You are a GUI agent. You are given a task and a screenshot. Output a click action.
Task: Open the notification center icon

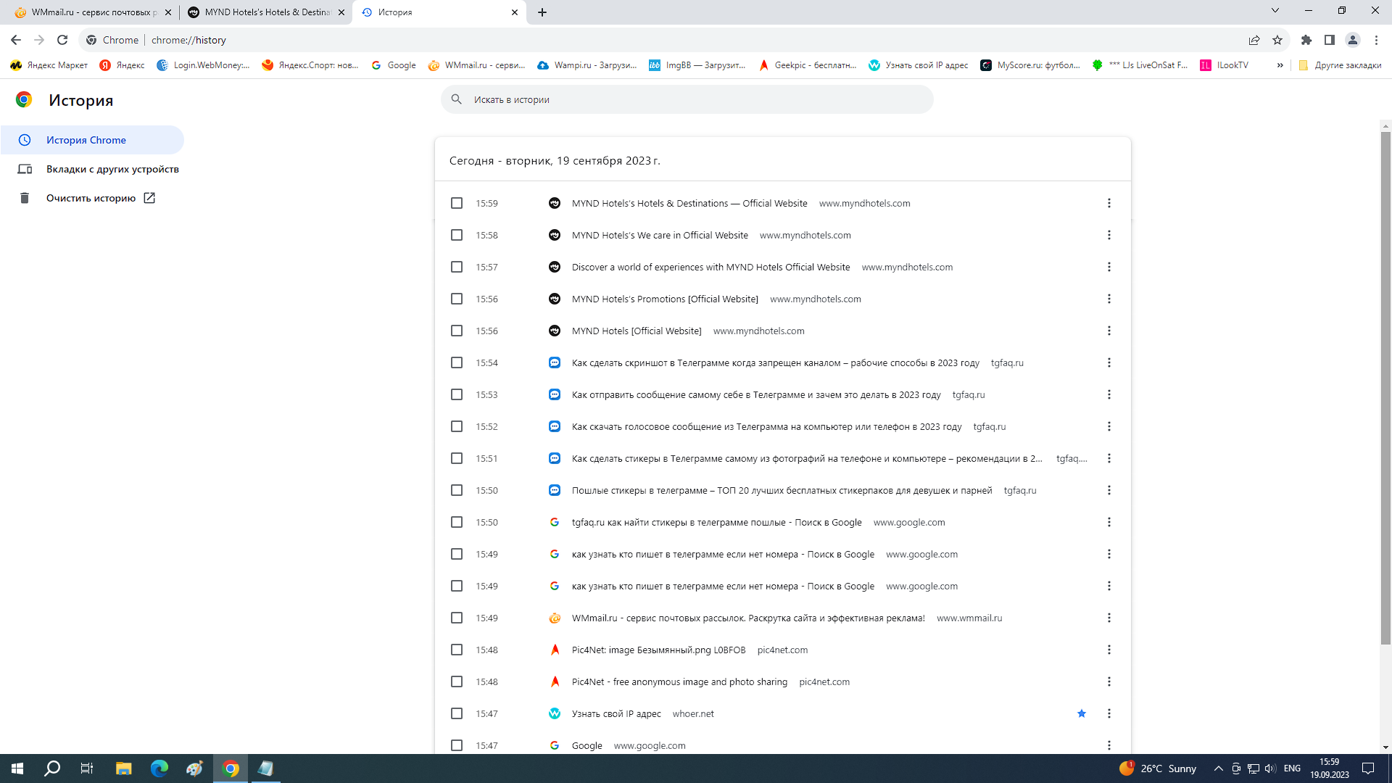1368,768
